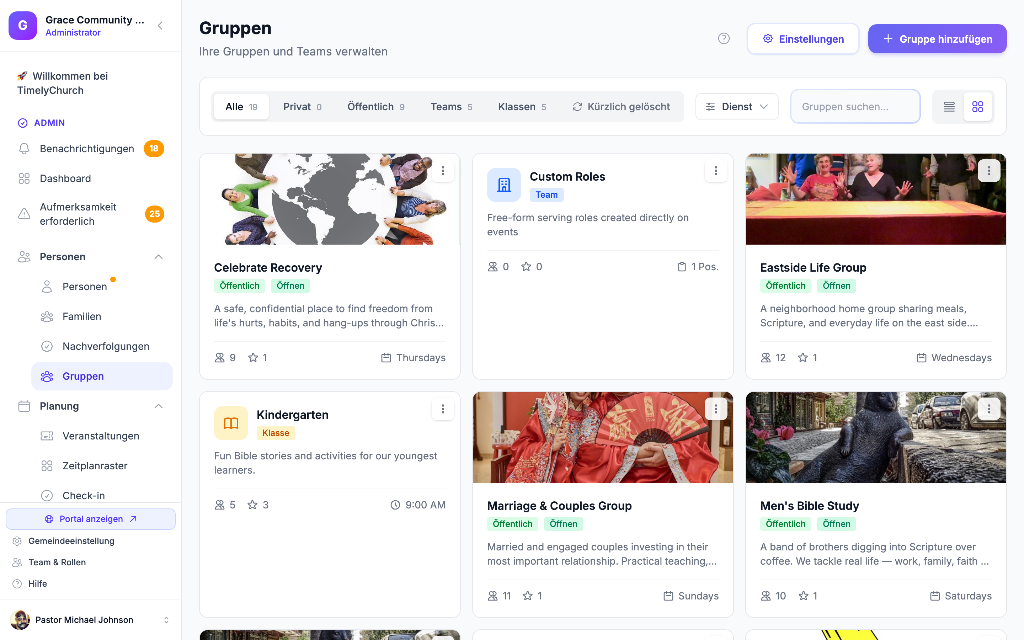
Task: Show the Kürzlich gelöscht tab
Action: [621, 107]
